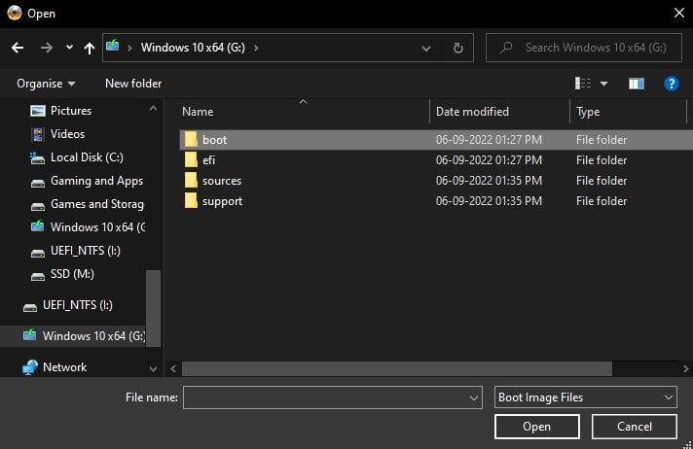Click the Search Windows 10 x64 field

coord(583,48)
